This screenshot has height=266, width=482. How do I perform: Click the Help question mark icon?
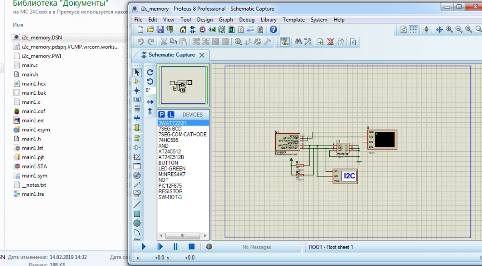(x=273, y=30)
